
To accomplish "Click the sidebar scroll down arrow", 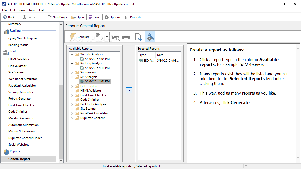I will [61, 161].
